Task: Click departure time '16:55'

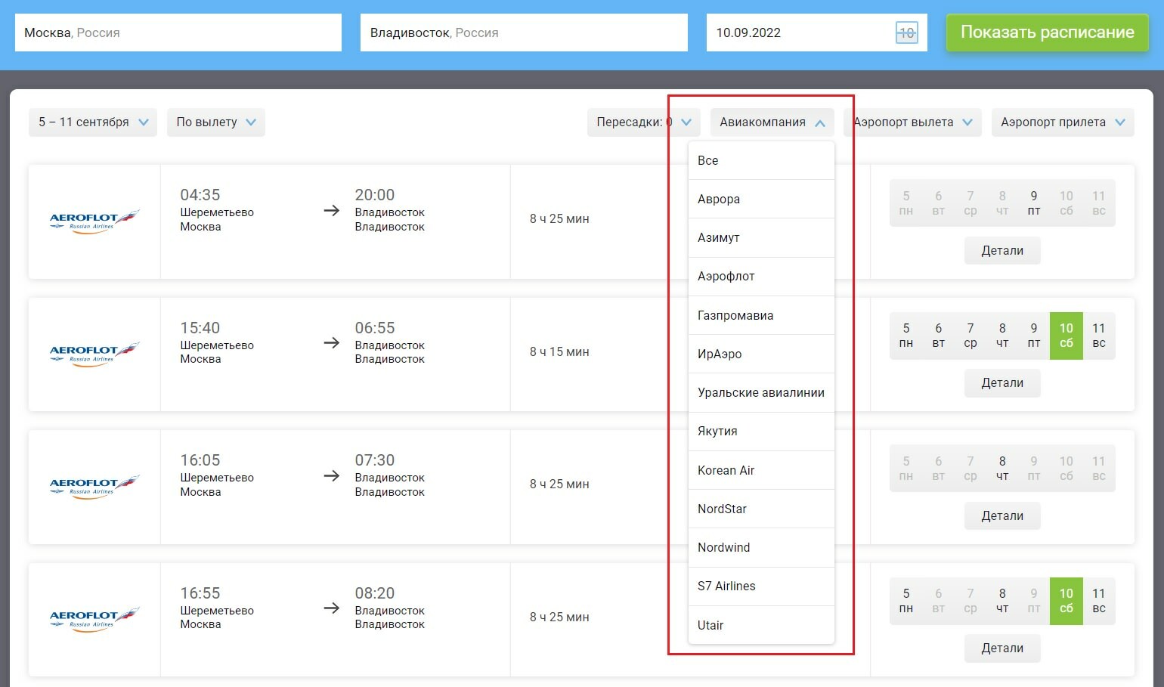Action: tap(200, 593)
